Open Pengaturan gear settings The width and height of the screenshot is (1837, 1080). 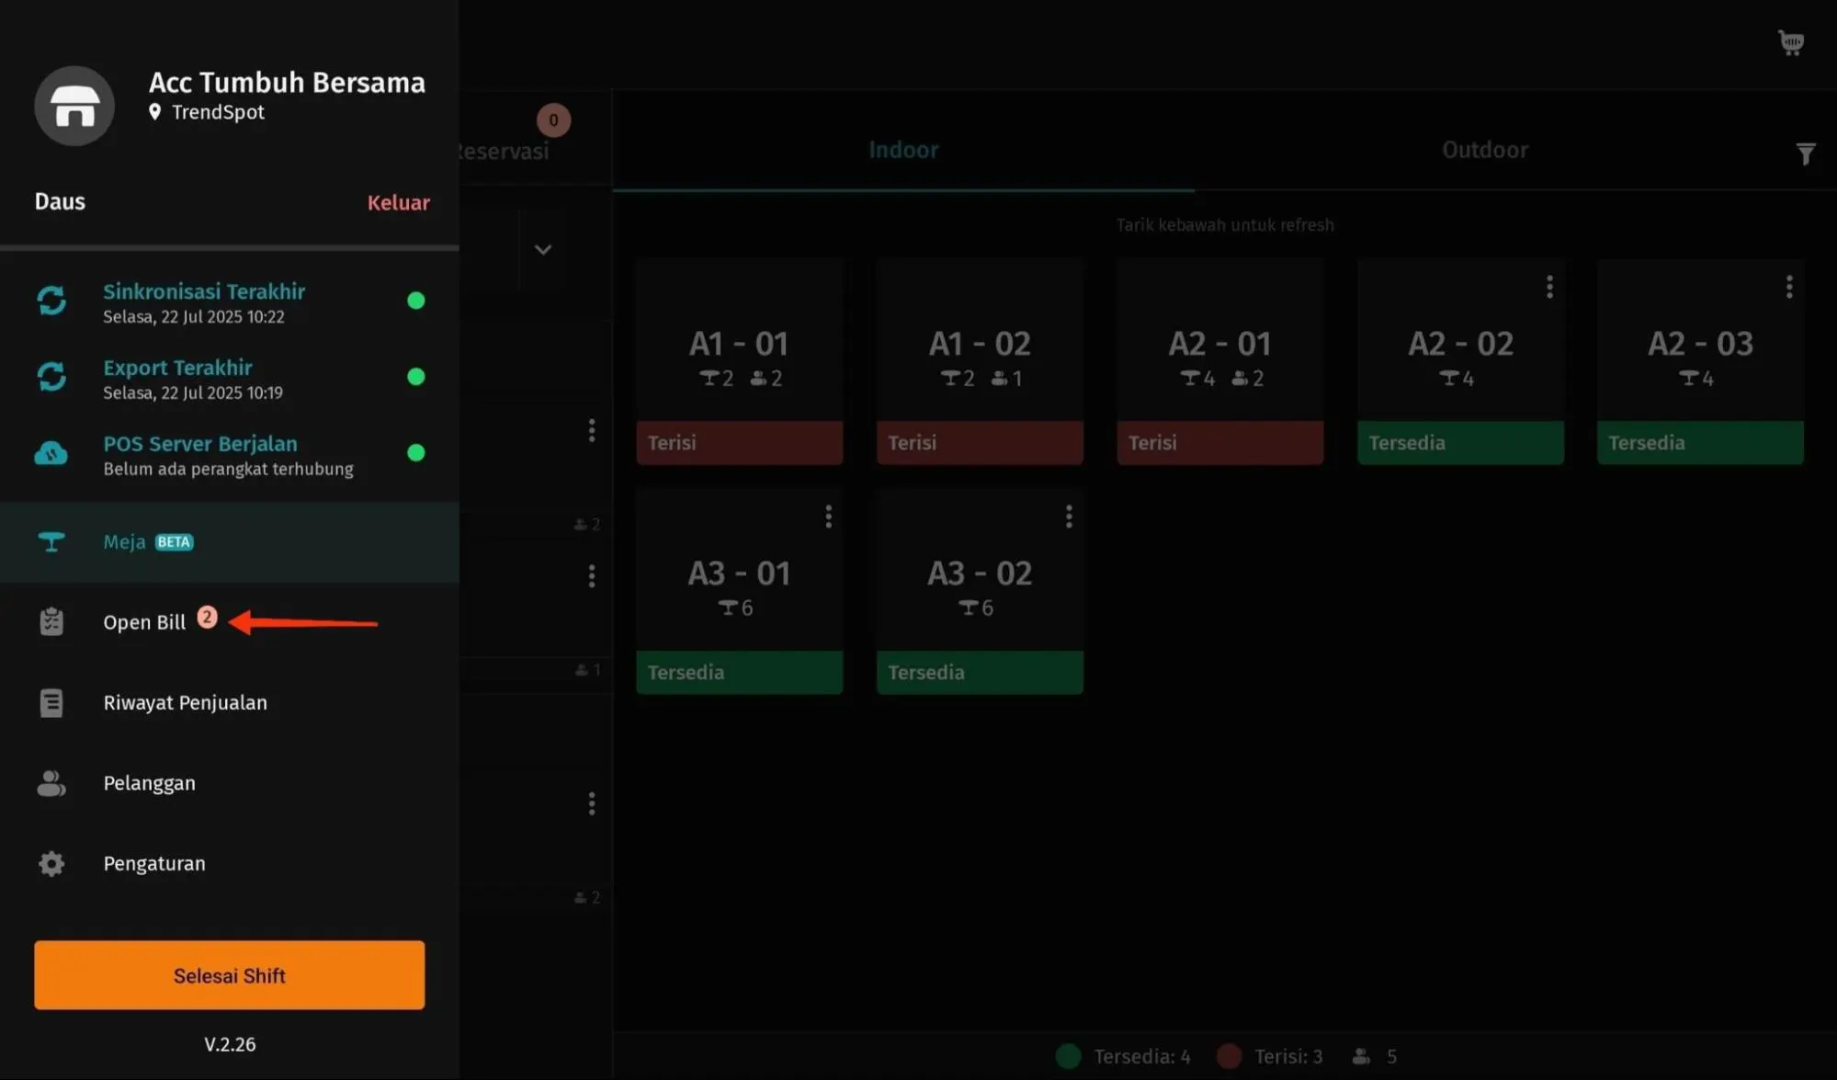51,863
